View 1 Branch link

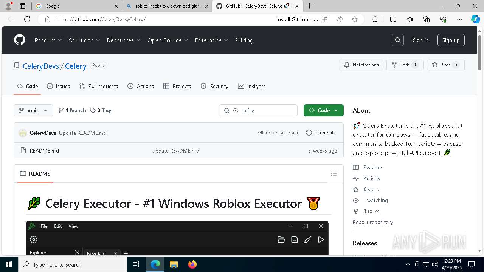tap(72, 110)
